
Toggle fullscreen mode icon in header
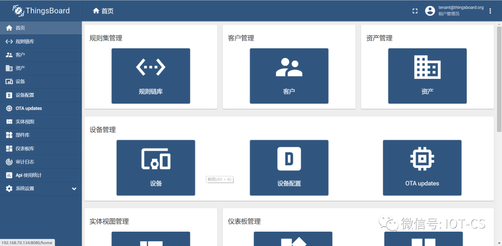(x=415, y=11)
